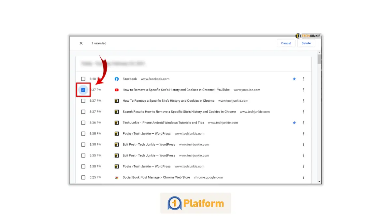The image size is (391, 220).
Task: Open the three-dot menu for the YouTube history entry
Action: (304, 90)
